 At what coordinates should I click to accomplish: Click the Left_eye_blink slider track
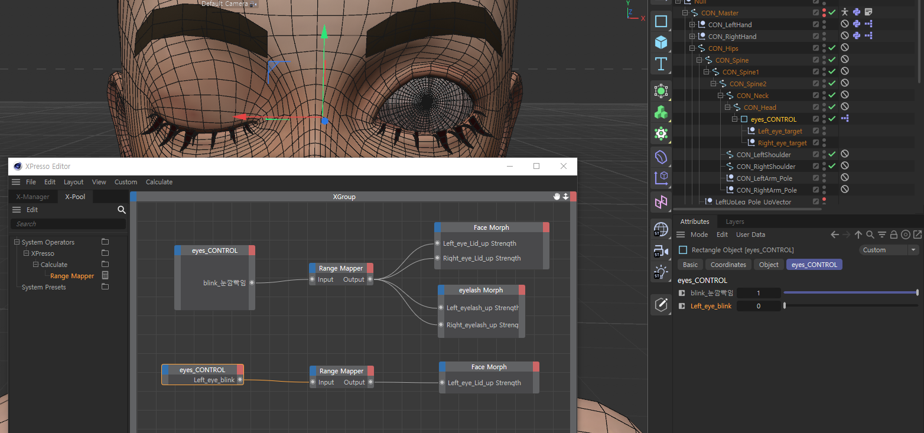tap(851, 305)
